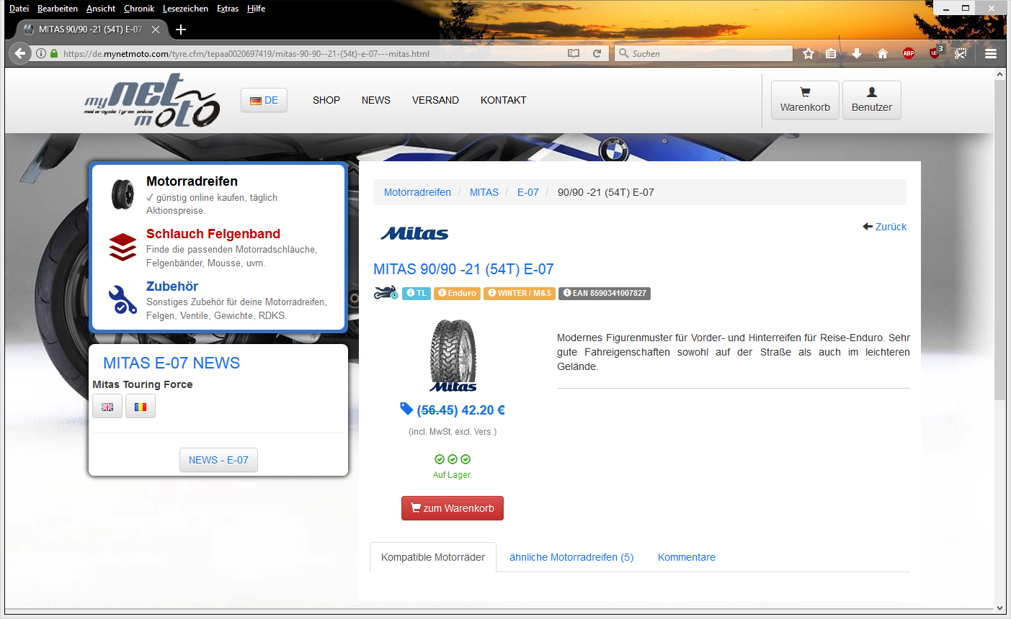
Task: Click the Mitas tyre product thumbnail
Action: (453, 356)
